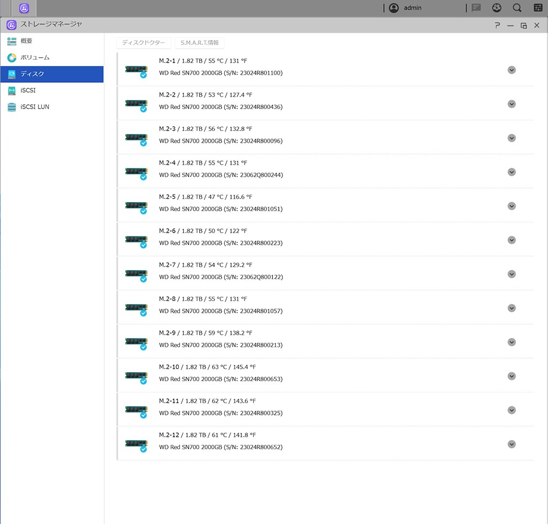The image size is (548, 524).
Task: Click the admin user account icon
Action: tap(393, 8)
